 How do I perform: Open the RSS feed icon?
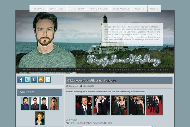(x=41, y=80)
